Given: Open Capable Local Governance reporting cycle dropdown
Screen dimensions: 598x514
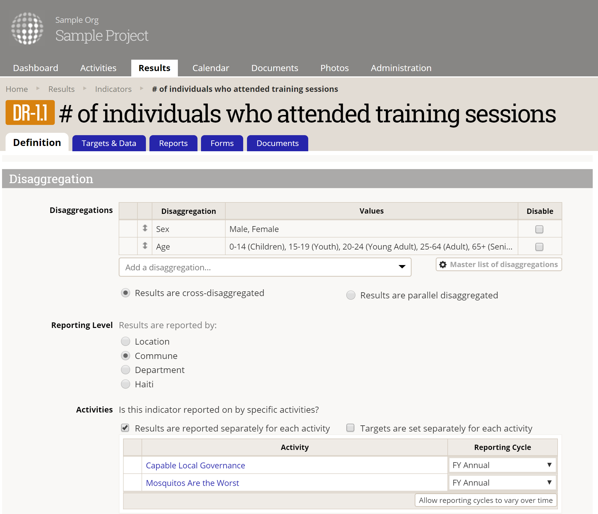Looking at the screenshot, I should pos(502,465).
